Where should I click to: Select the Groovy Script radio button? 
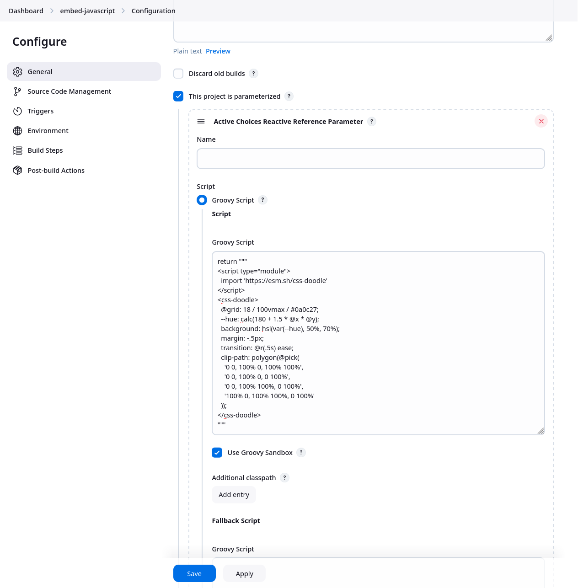pos(202,200)
